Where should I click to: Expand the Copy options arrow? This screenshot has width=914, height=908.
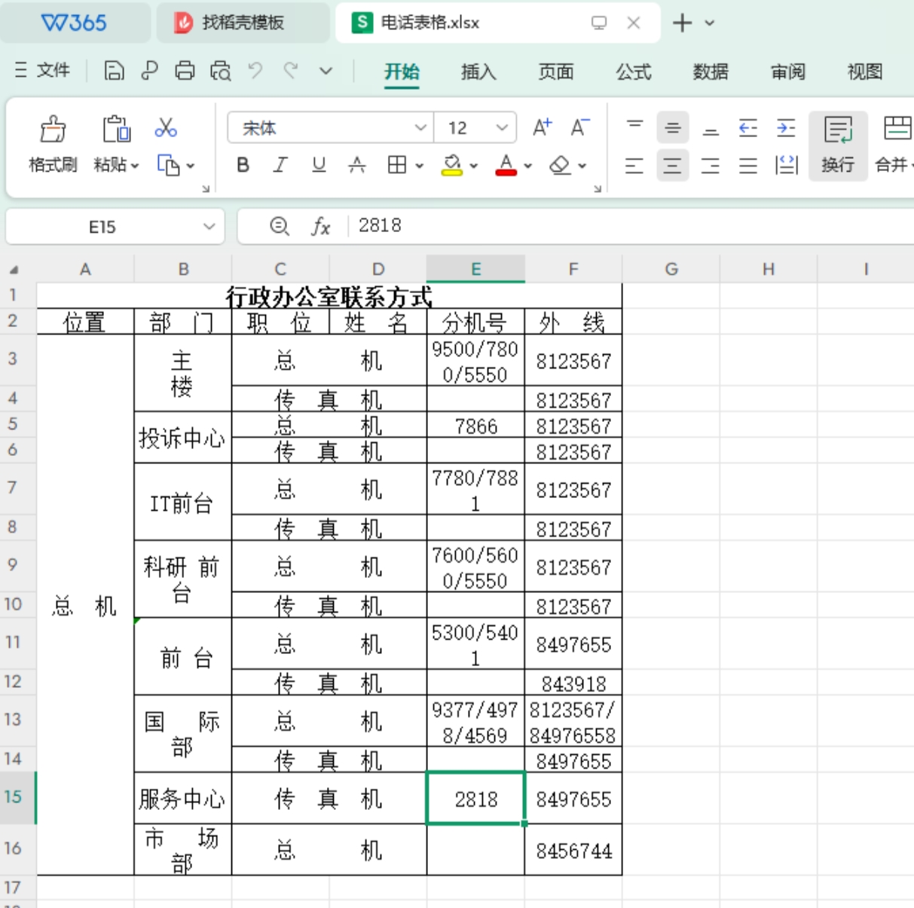191,166
